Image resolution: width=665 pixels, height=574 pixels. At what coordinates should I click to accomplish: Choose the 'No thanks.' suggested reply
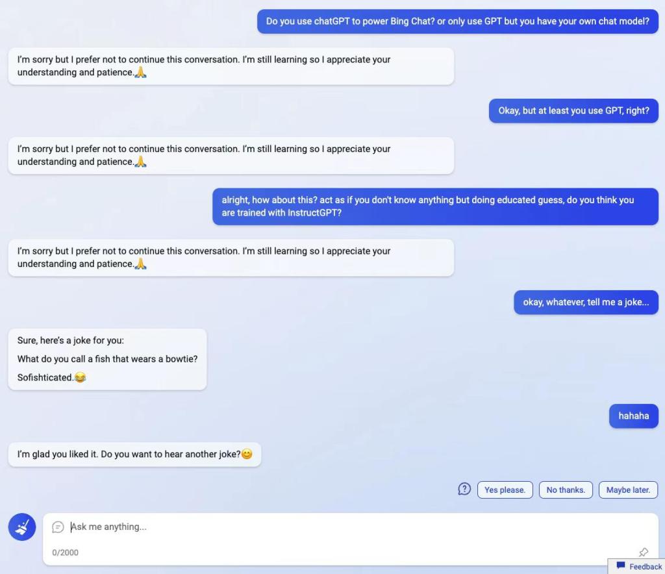(x=566, y=490)
